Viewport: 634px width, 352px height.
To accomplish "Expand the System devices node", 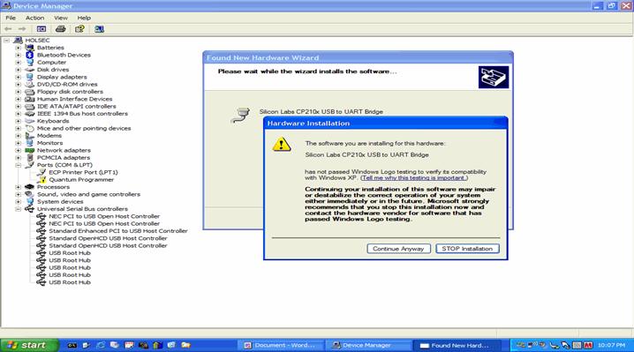I will coord(18,202).
